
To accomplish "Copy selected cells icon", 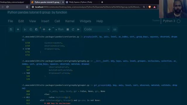I will (x=31, y=29).
